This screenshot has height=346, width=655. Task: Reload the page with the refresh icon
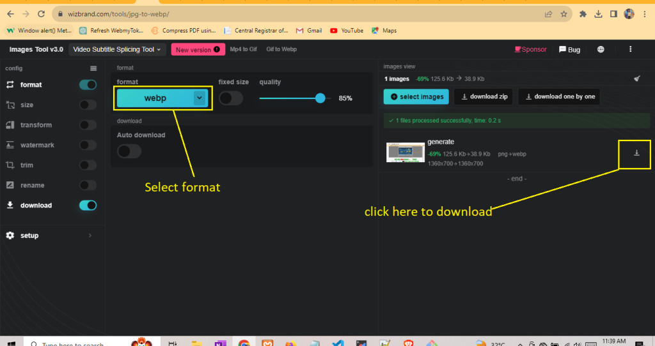pos(42,13)
